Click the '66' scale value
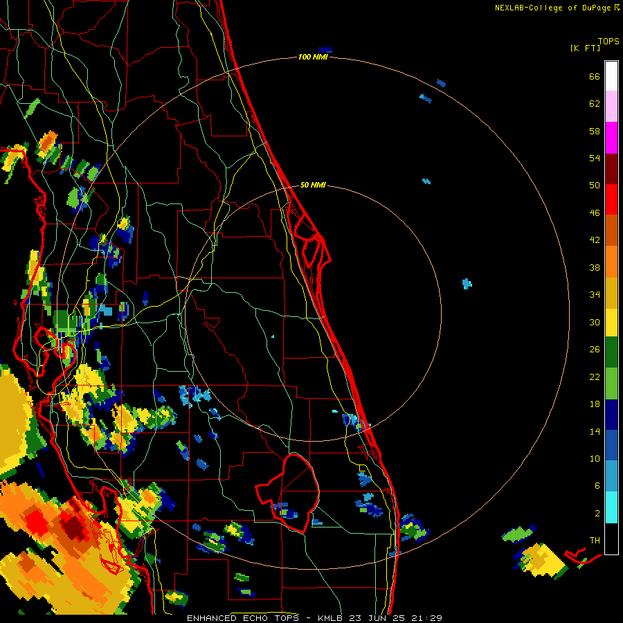Viewport: 623px width, 623px height. pos(595,77)
